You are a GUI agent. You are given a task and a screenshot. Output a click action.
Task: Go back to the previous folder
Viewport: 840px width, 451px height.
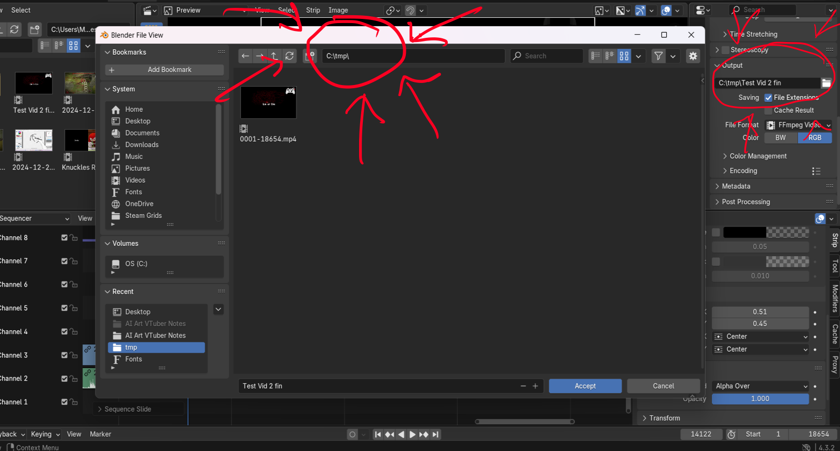tap(245, 56)
